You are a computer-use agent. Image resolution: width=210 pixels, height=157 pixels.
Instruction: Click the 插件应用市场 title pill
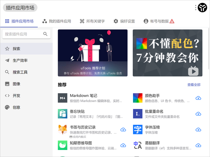point(20,8)
